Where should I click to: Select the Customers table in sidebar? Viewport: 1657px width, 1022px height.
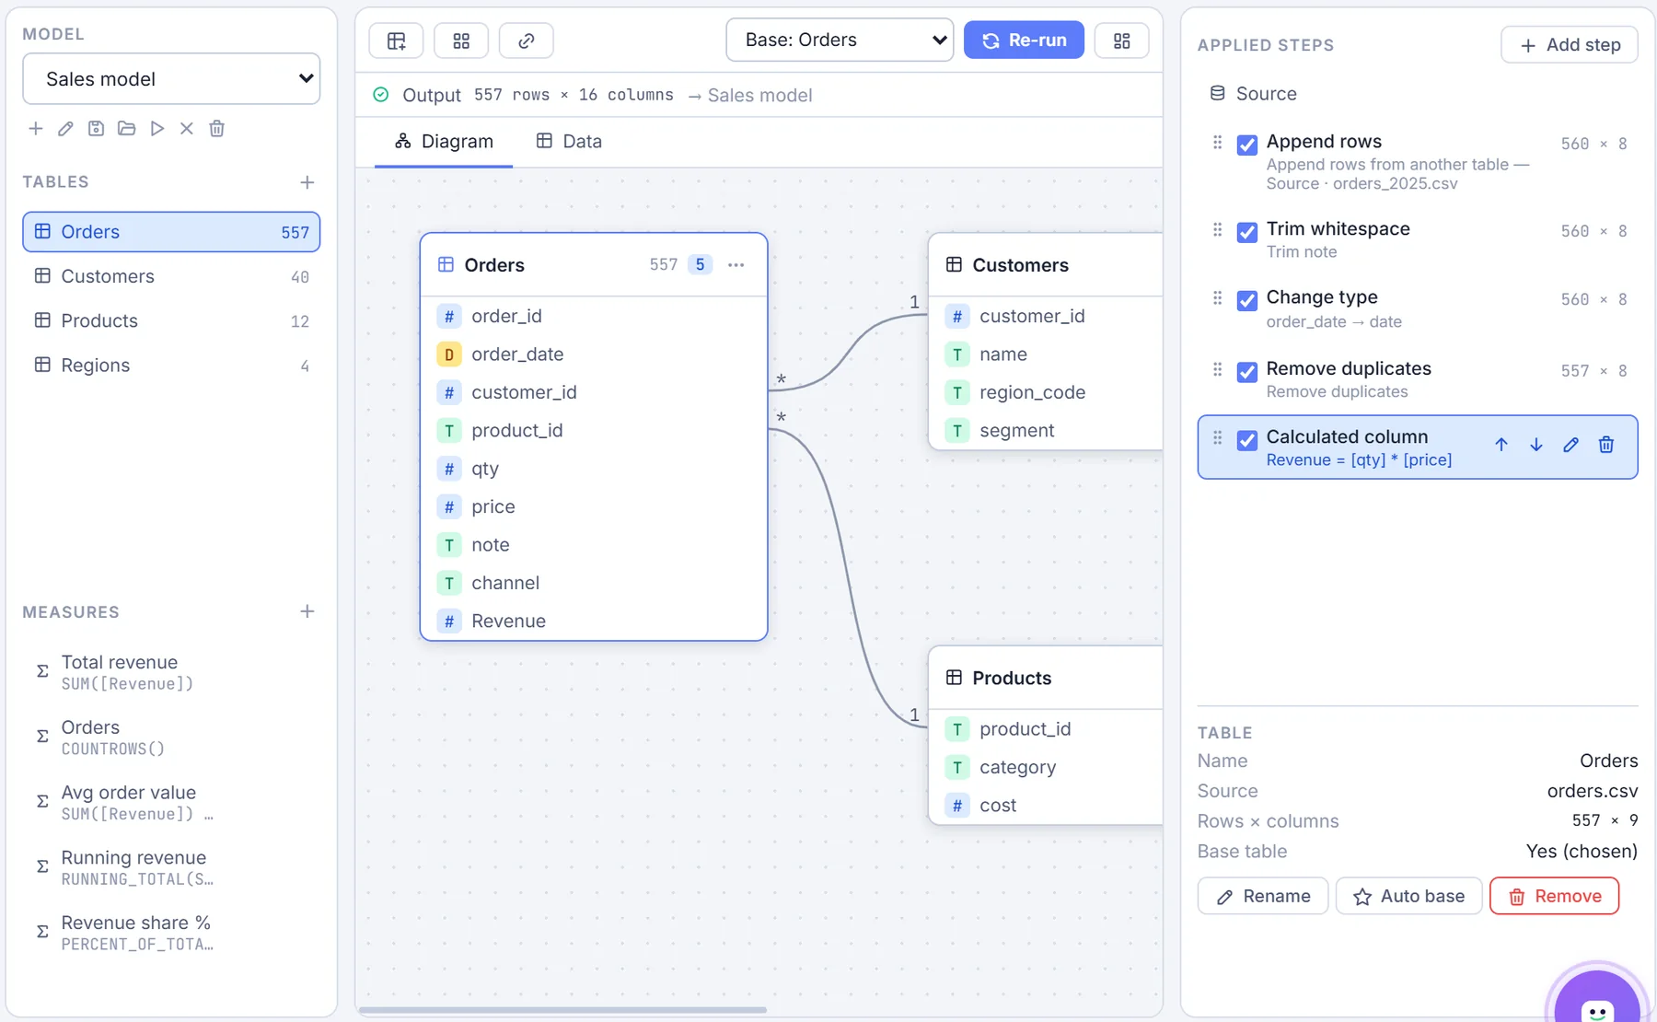coord(171,276)
